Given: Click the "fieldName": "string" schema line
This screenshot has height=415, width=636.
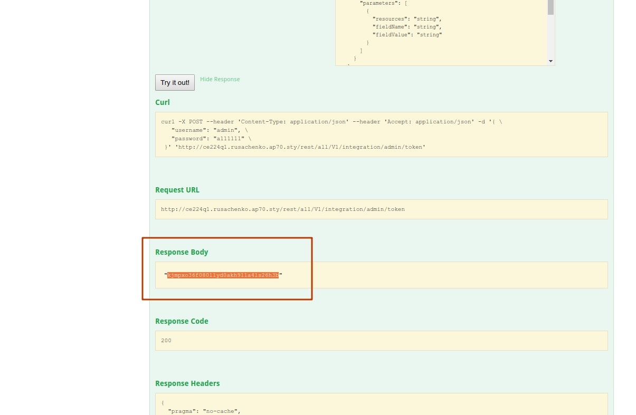Looking at the screenshot, I should click(x=407, y=27).
